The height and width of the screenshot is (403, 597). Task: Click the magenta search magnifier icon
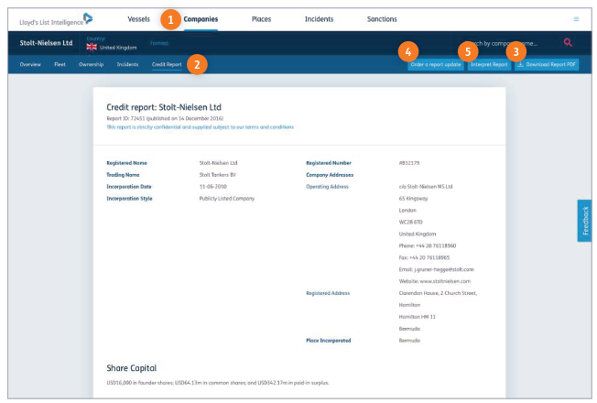coord(568,43)
